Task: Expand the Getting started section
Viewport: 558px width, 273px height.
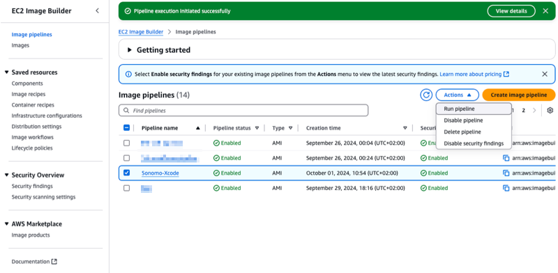Action: tap(130, 50)
